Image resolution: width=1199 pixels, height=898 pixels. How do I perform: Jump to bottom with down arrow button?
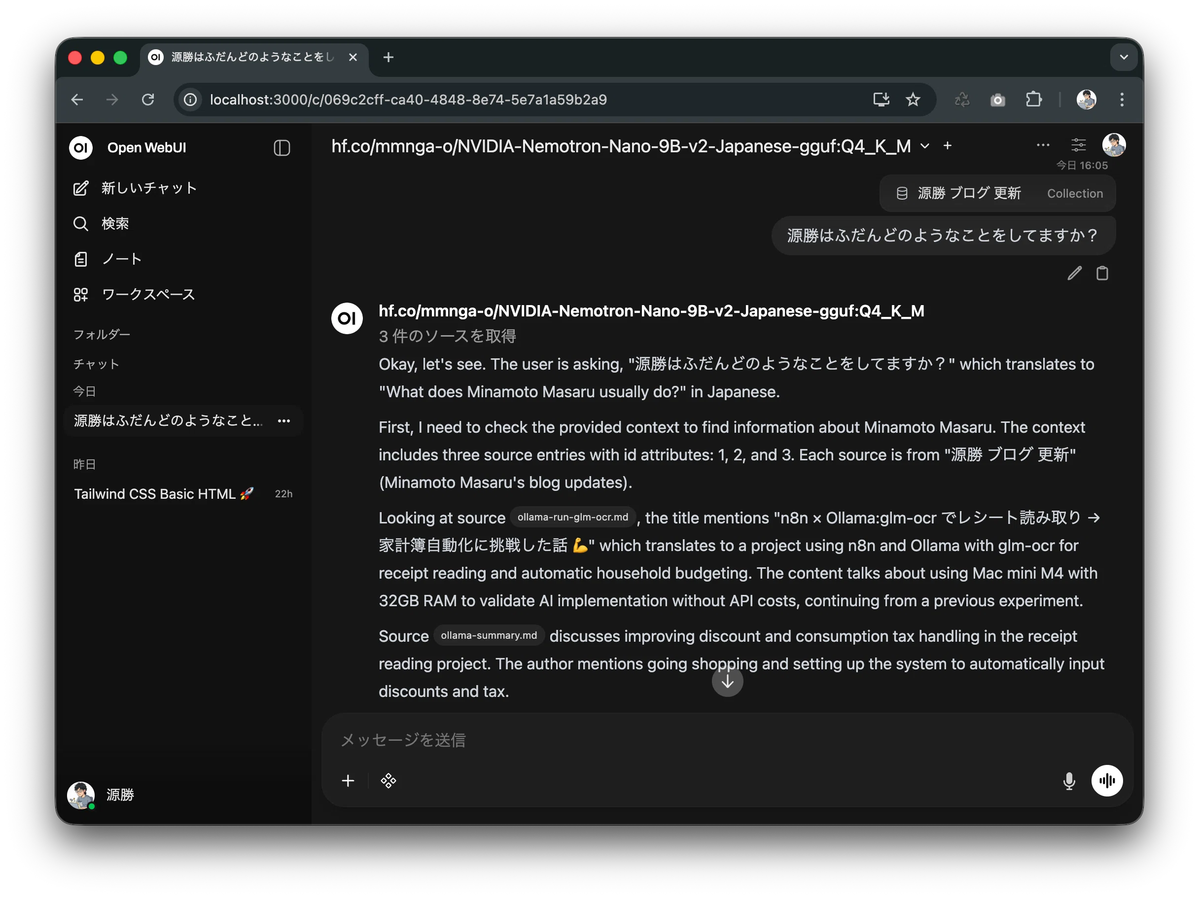pos(727,681)
